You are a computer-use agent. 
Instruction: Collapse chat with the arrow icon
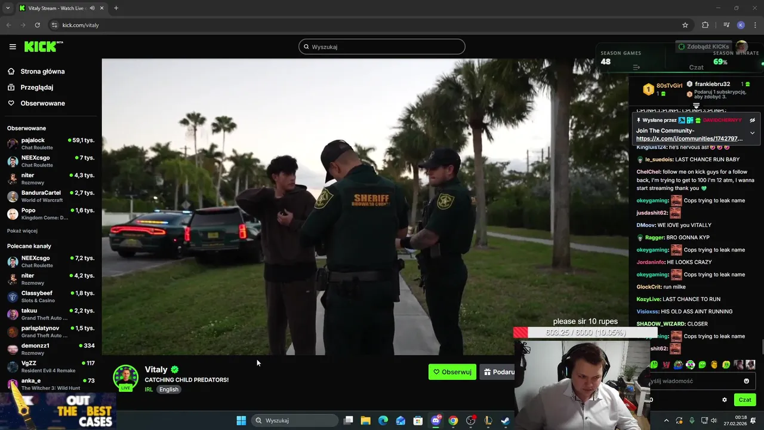point(636,67)
